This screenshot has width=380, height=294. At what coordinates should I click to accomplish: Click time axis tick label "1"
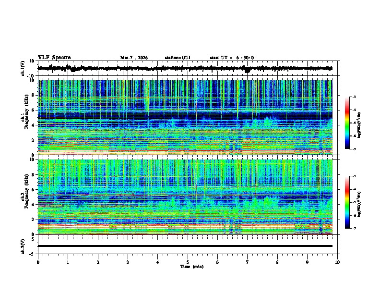[68, 262]
